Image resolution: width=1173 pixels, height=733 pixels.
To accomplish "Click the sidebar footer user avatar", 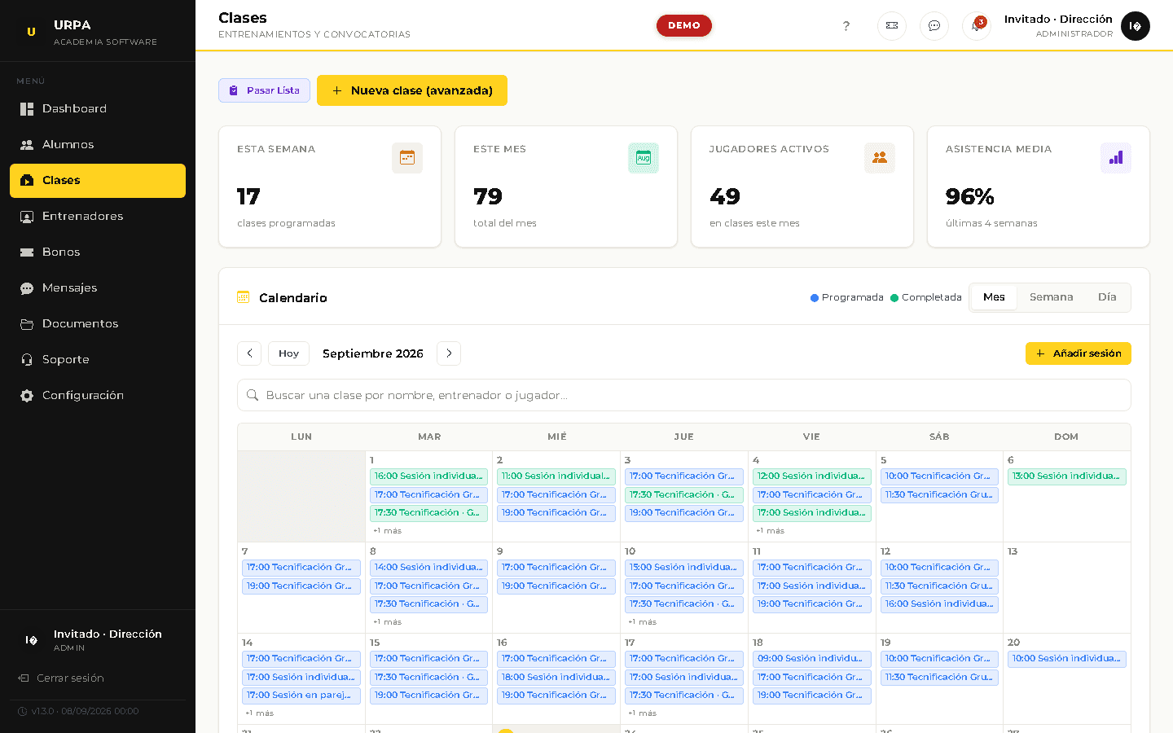I will 31,640.
